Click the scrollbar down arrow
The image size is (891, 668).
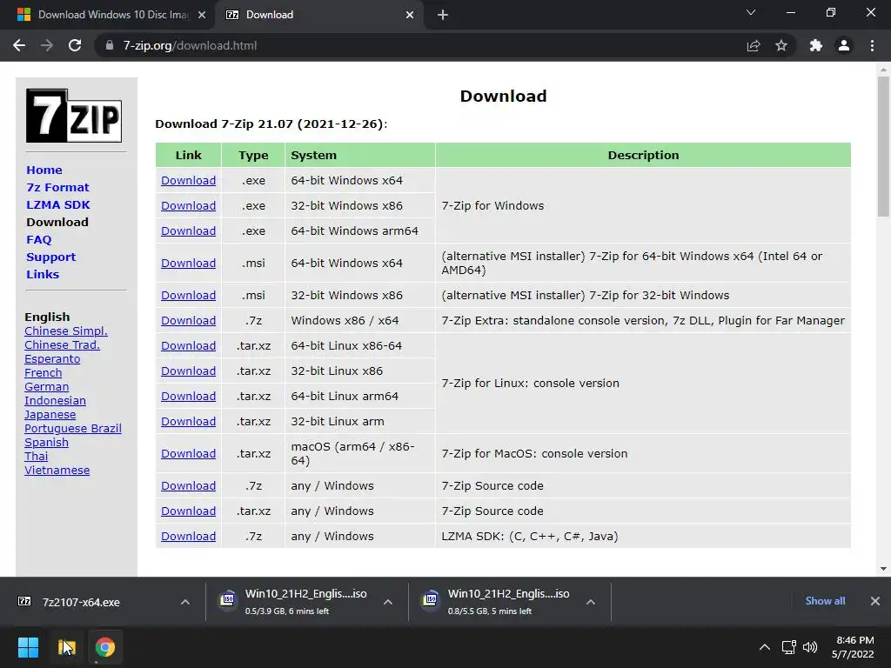(883, 569)
